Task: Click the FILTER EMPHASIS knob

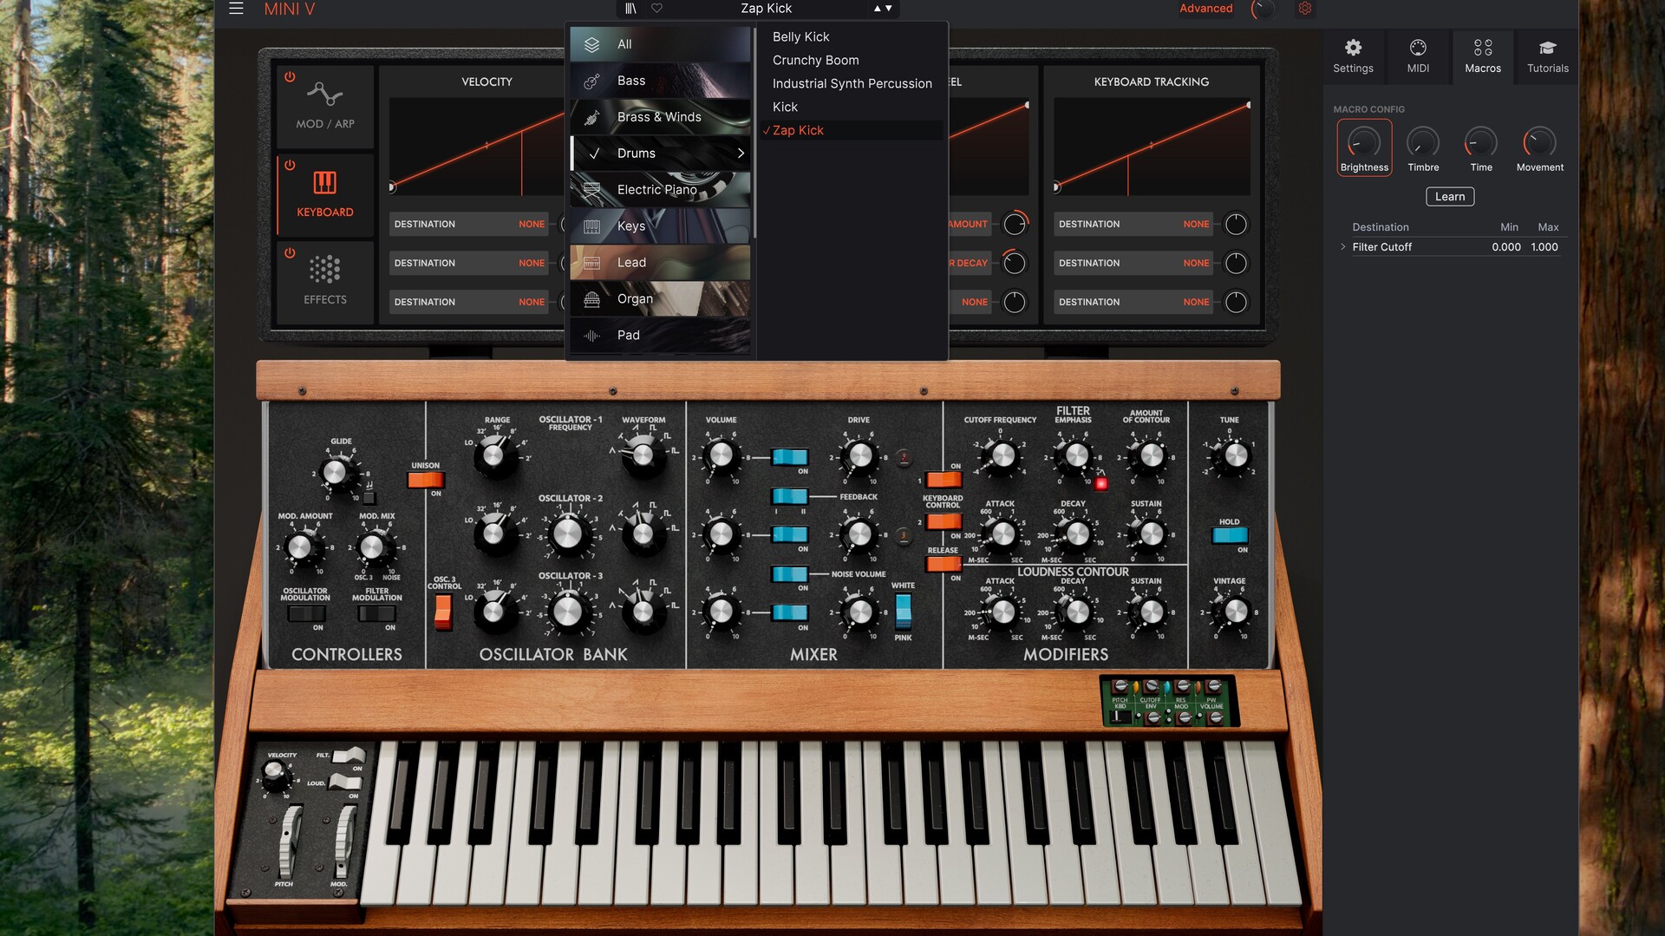Action: 1076,455
